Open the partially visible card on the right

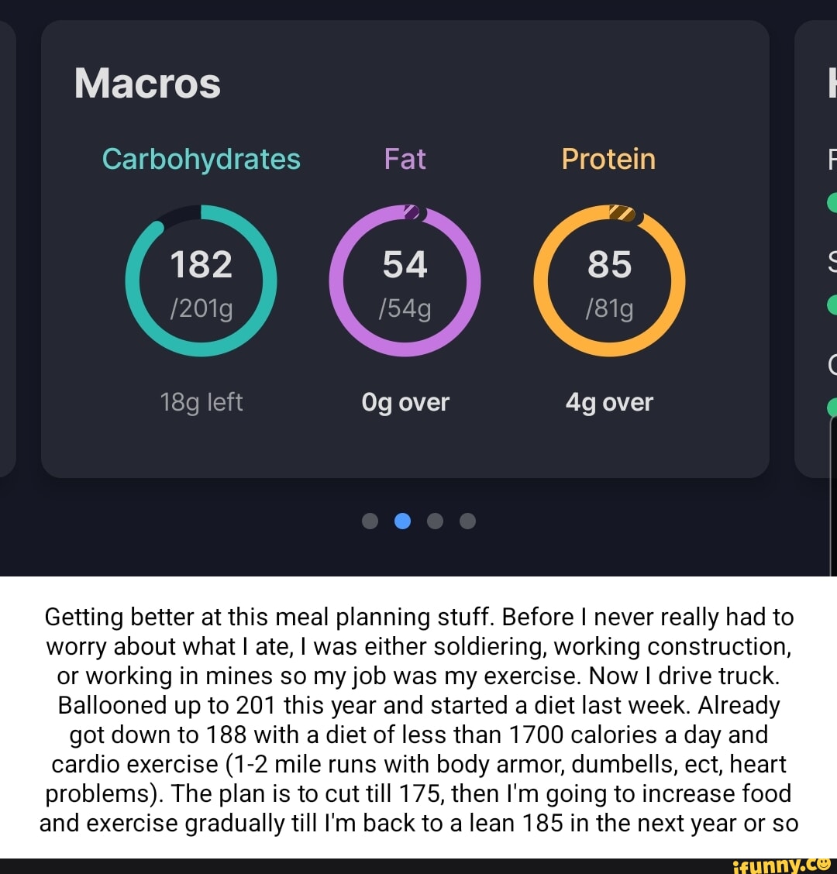[817, 248]
